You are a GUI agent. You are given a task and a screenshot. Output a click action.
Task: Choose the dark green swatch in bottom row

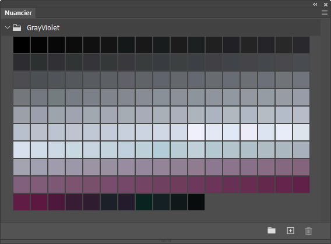click(x=144, y=202)
